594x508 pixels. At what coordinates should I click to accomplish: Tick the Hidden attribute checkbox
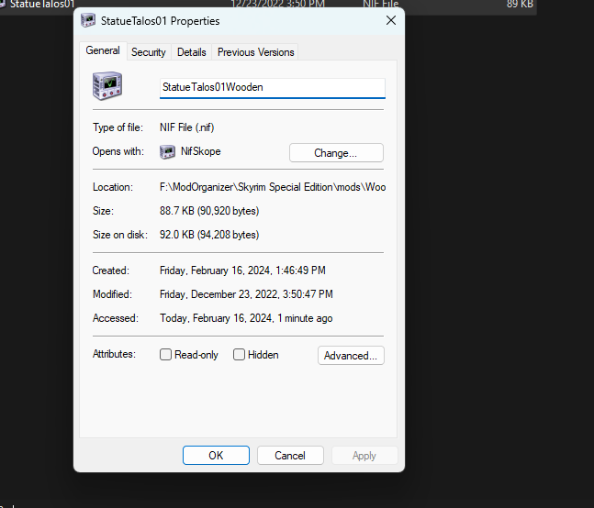tap(239, 355)
